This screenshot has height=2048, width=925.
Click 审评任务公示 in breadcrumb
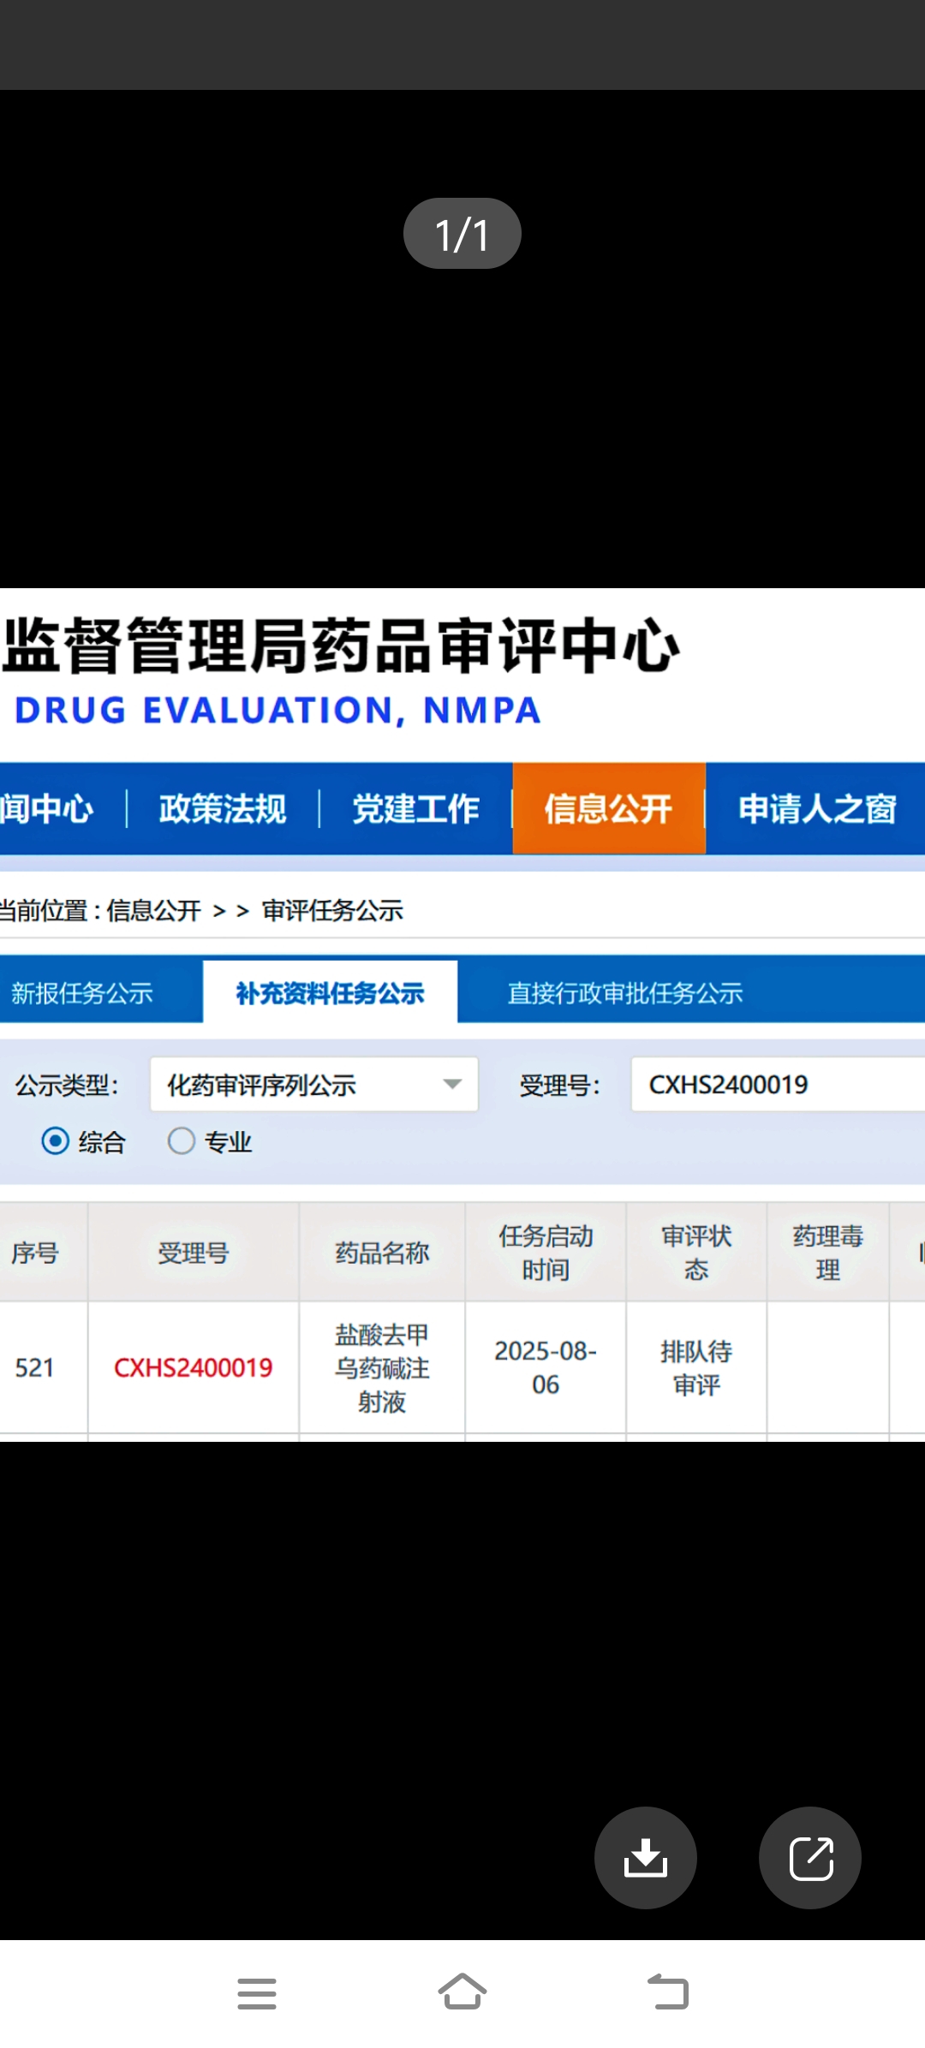tap(332, 911)
